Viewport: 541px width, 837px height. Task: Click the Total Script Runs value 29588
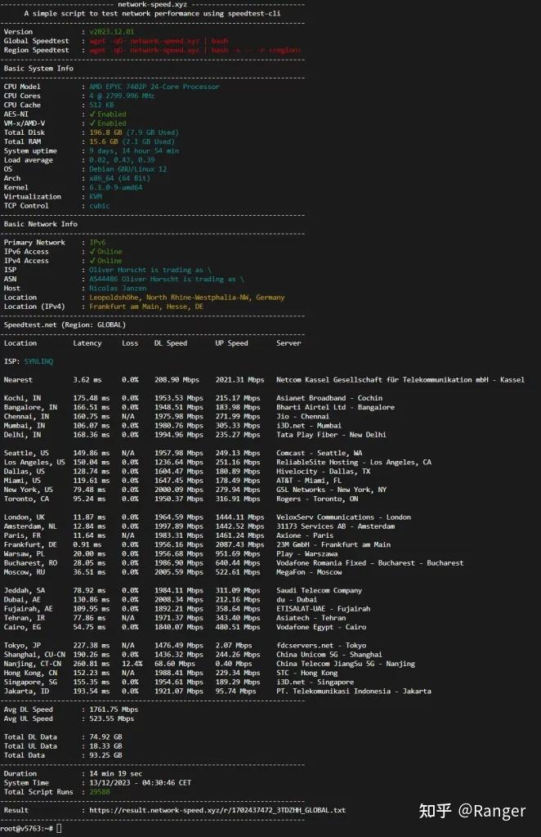tap(99, 792)
